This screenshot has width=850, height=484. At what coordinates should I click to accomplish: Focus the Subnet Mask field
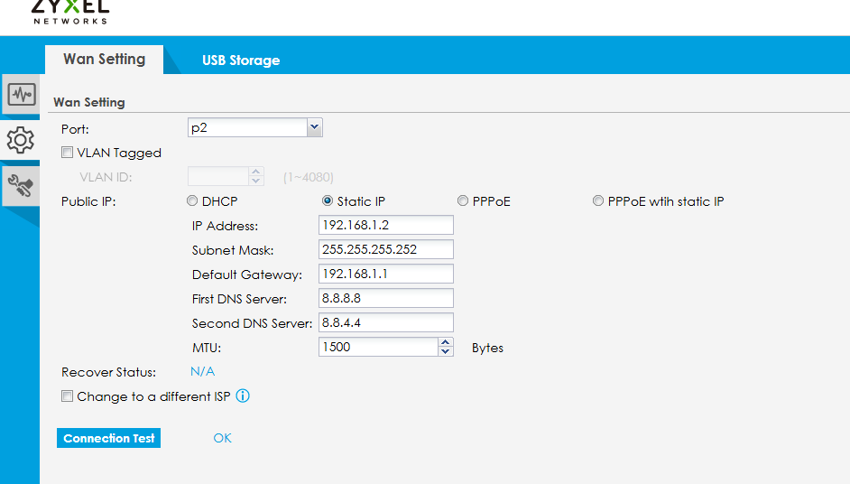[x=386, y=249]
